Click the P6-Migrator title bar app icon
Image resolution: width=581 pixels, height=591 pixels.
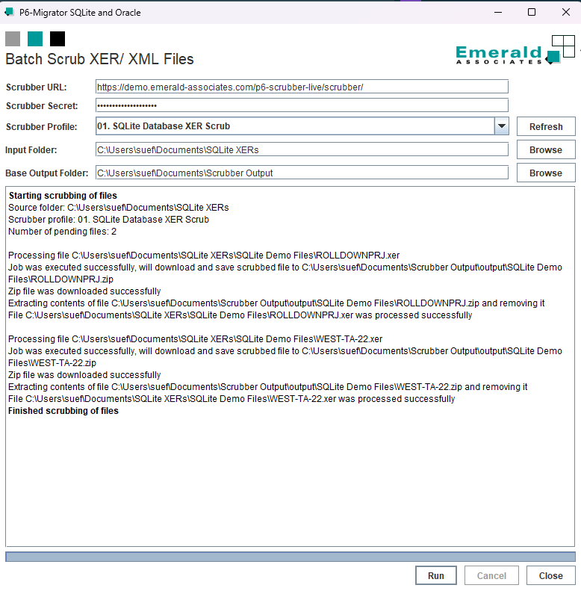tap(10, 12)
